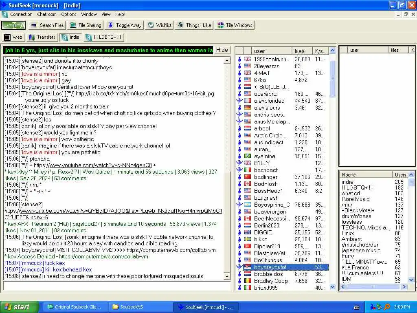Sort user list by files column
417x313 pixels.
[302, 51]
